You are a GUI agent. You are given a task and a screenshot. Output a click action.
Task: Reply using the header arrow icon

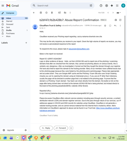(x=115, y=26)
